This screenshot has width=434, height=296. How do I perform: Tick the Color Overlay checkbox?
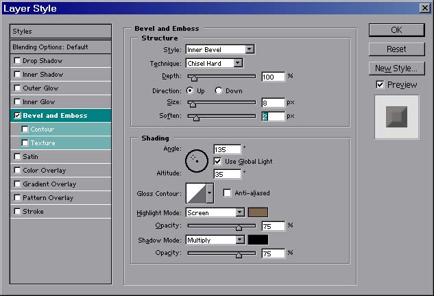point(17,170)
